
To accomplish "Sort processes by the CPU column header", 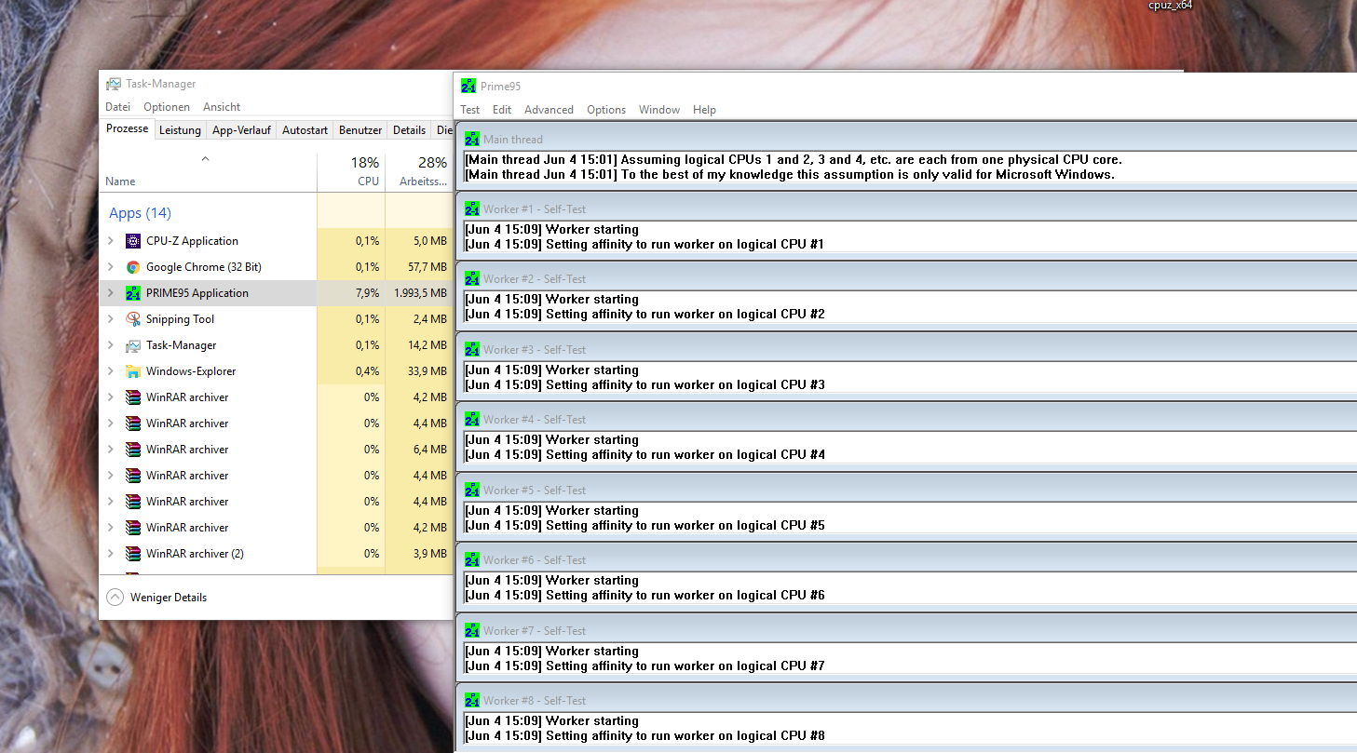I will point(350,173).
